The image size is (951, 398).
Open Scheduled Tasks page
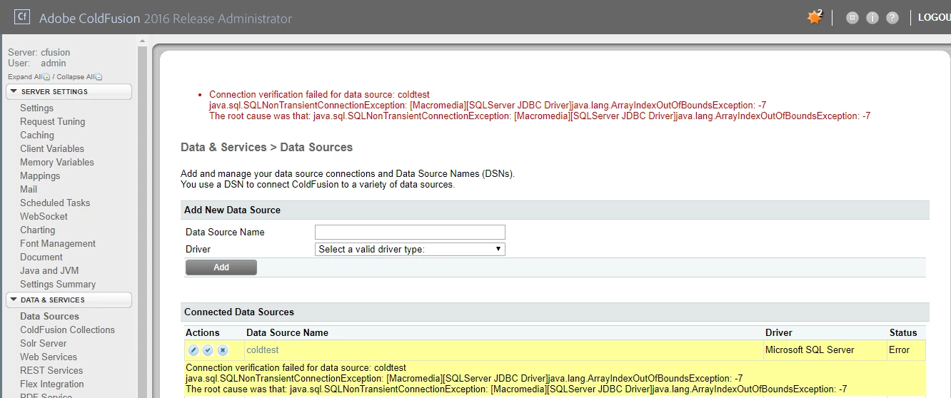55,203
